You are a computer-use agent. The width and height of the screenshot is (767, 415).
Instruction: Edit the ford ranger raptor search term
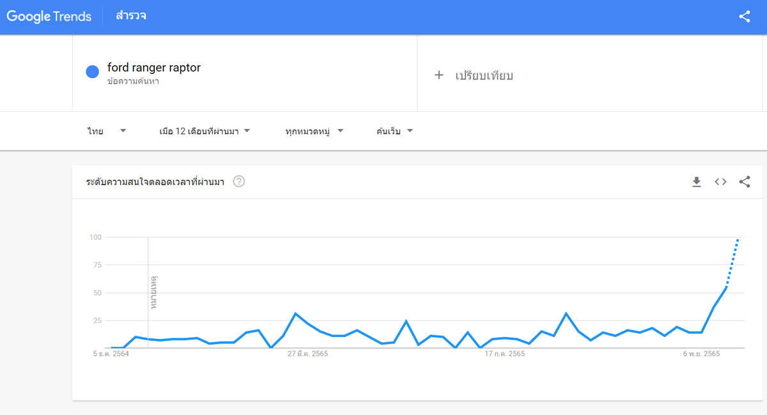pyautogui.click(x=154, y=68)
